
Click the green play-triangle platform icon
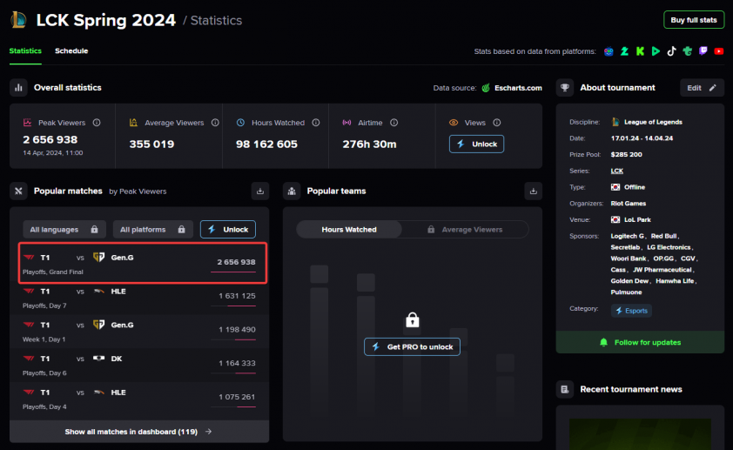tap(656, 51)
